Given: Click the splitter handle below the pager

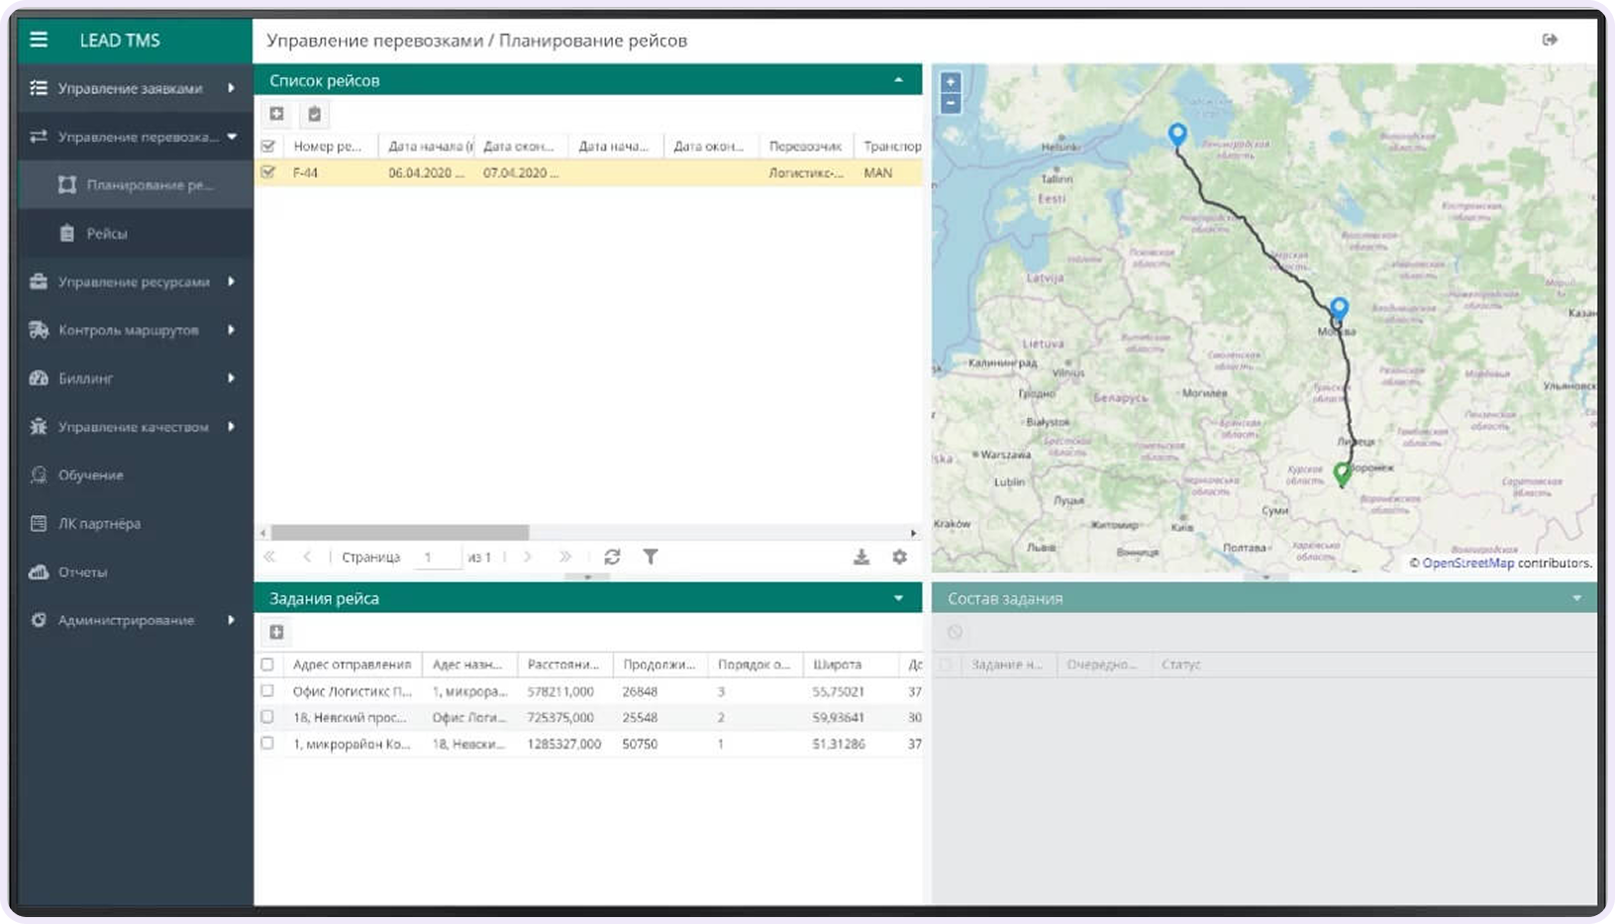Looking at the screenshot, I should (587, 576).
